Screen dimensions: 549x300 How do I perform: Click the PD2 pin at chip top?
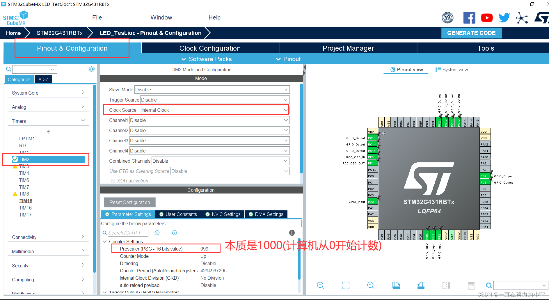pyautogui.click(x=439, y=122)
